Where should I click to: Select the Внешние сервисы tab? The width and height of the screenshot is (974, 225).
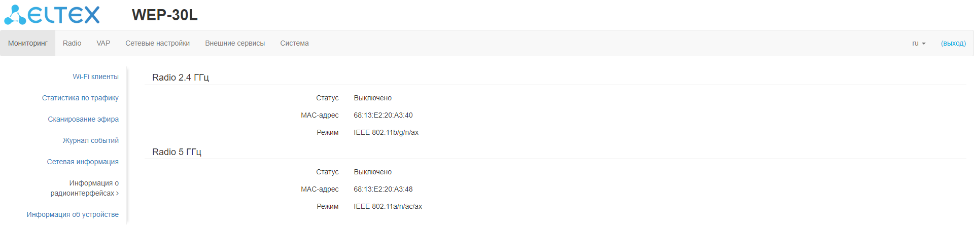point(235,43)
